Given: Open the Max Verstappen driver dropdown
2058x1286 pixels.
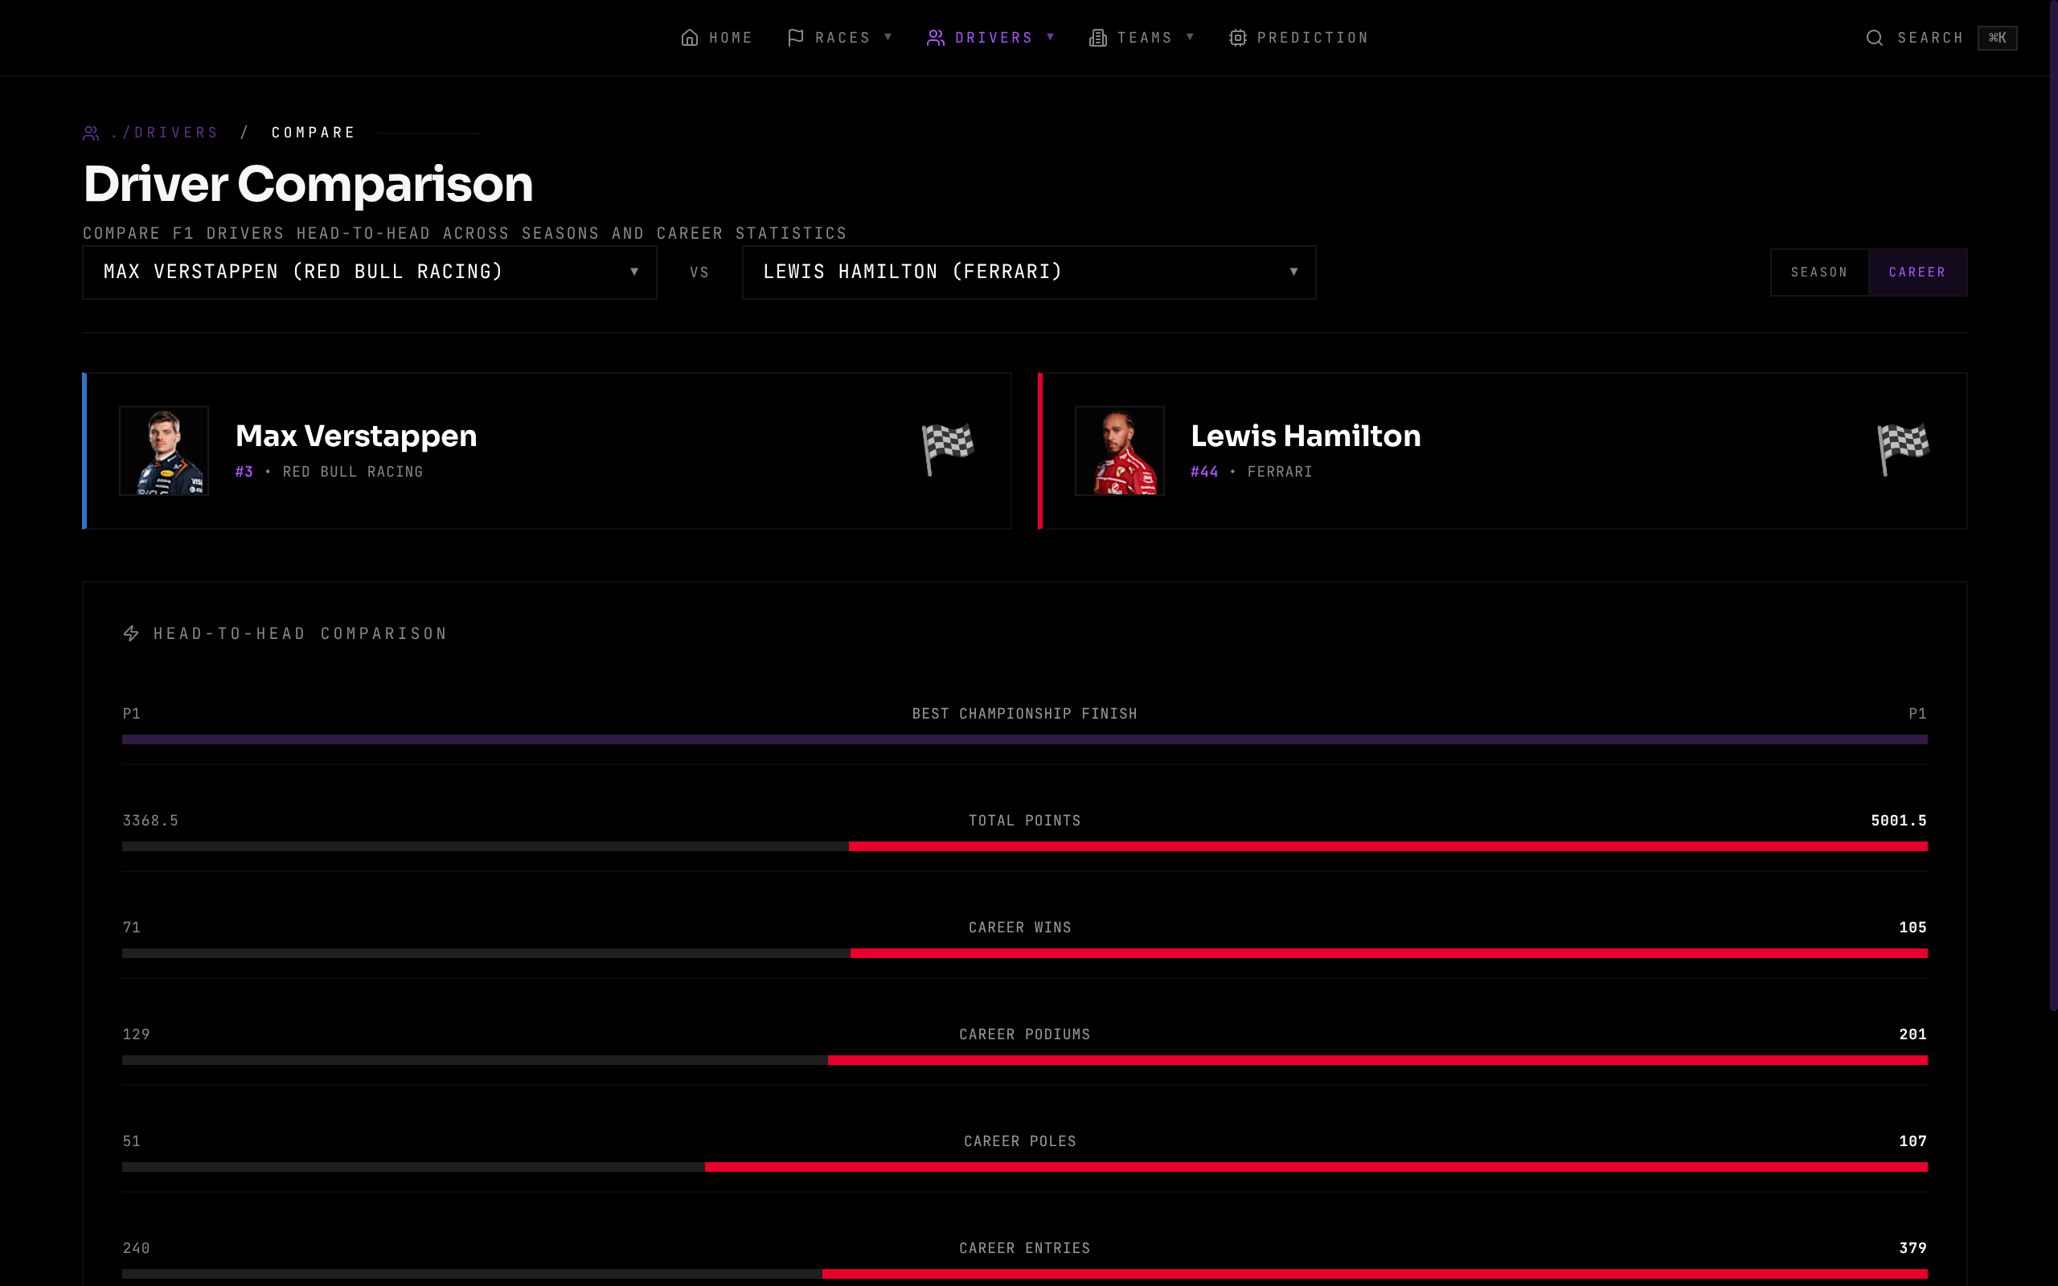Looking at the screenshot, I should pyautogui.click(x=369, y=272).
